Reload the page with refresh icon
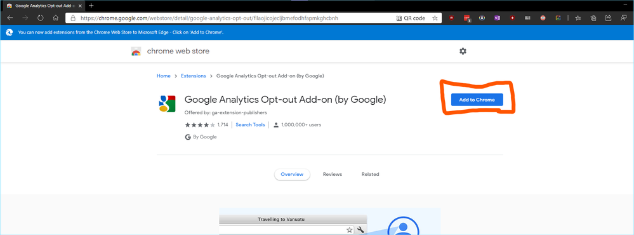Screen dimensions: 634x235 tap(41, 18)
